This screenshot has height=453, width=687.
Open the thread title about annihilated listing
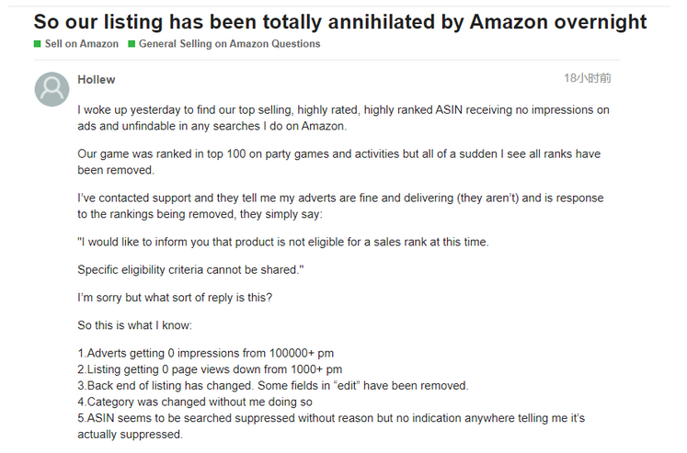coord(340,21)
